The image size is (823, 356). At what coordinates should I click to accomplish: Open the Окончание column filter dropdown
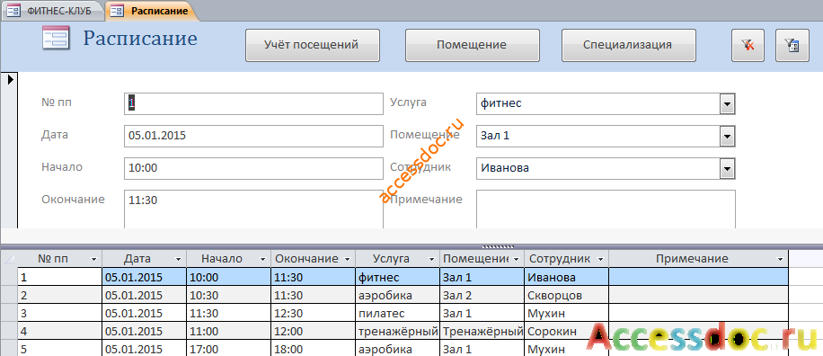[347, 259]
